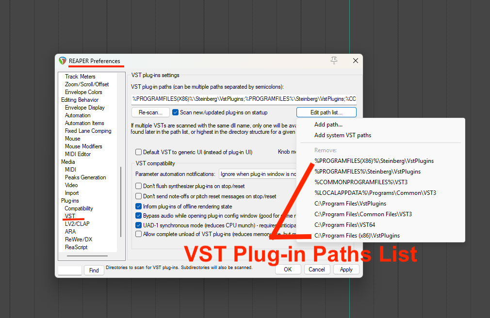This screenshot has width=490, height=318.
Task: Toggle Scan new/updated plug-ins on startup
Action: 176,112
